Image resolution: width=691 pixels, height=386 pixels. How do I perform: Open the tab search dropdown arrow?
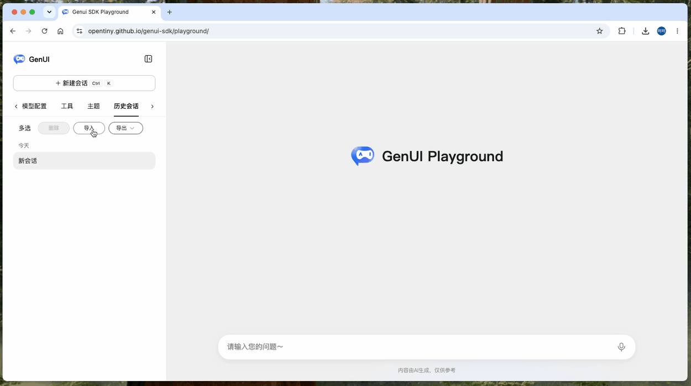[x=49, y=12]
